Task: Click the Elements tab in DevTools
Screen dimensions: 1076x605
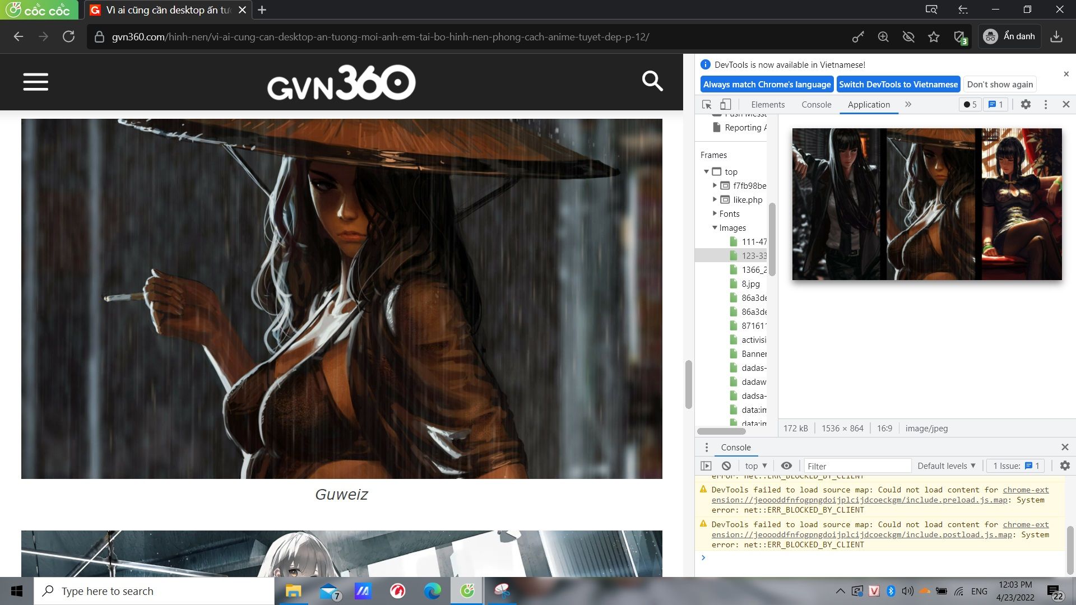Action: point(768,104)
